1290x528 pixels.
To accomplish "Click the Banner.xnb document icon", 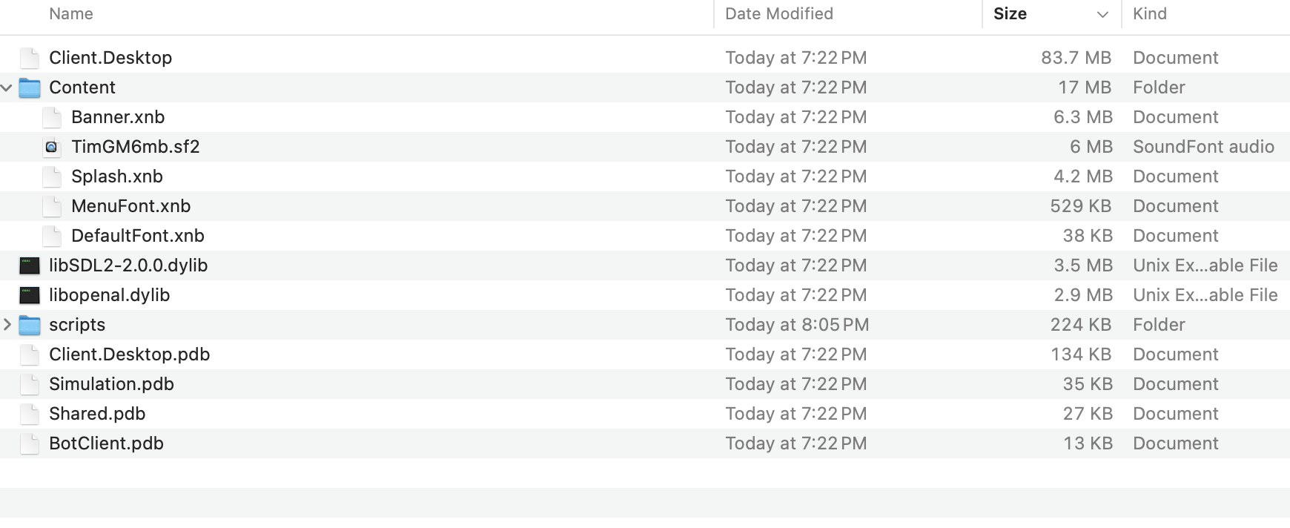I will click(x=52, y=117).
